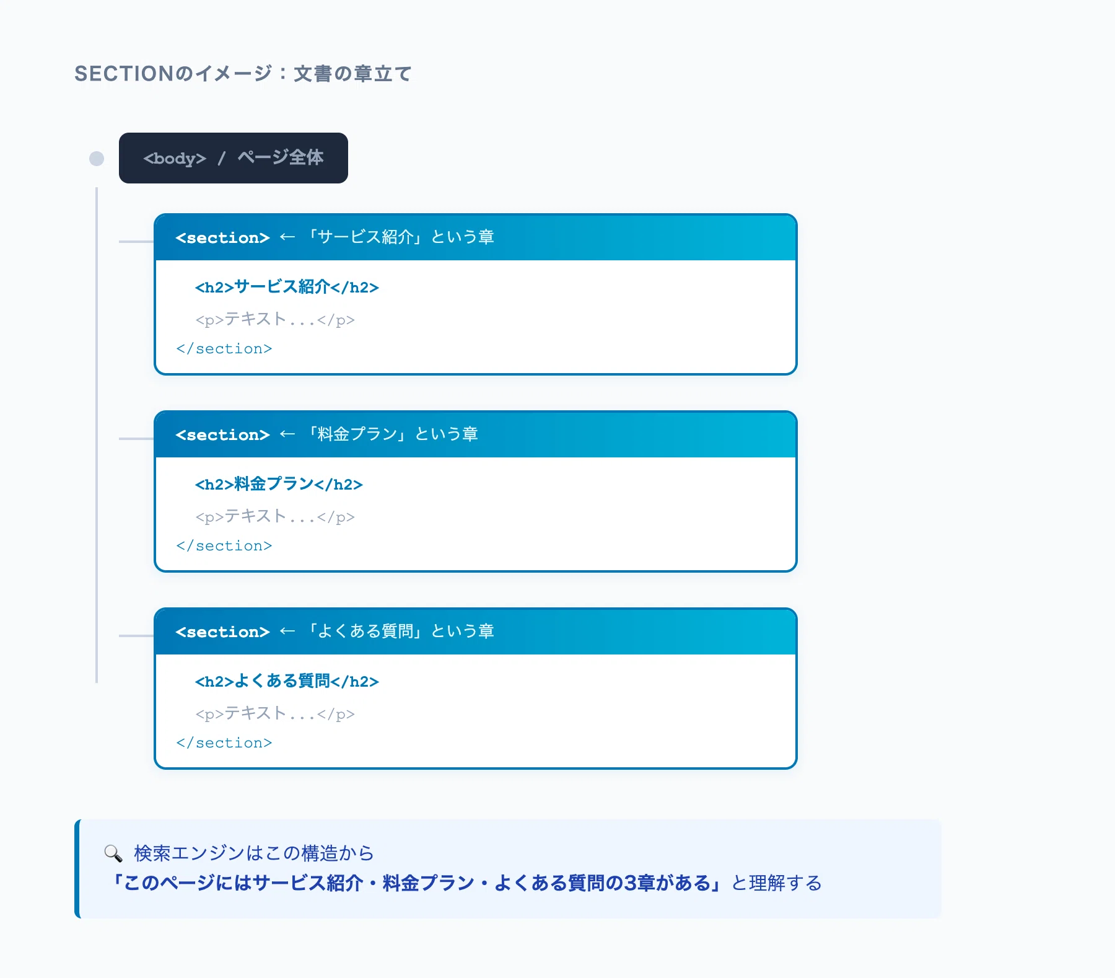Viewport: 1115px width, 978px height.
Task: Click the bold sentence 「このページにはサービス紹介・料金プラン…3章がある」
Action: [417, 883]
